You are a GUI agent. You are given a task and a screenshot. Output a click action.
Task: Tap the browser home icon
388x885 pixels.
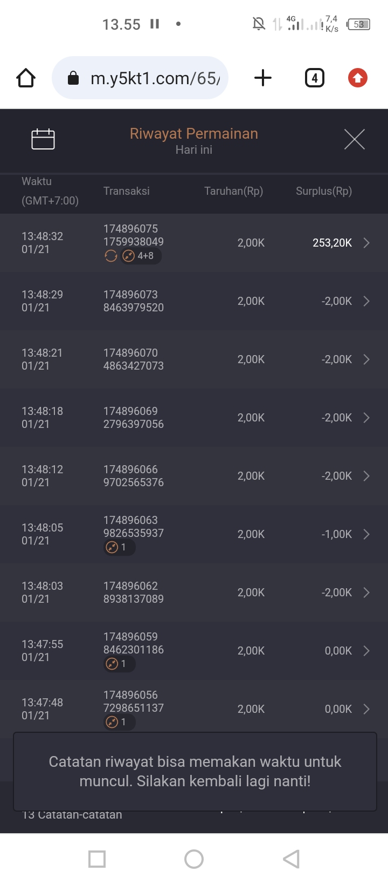point(26,78)
